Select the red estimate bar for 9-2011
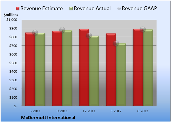This screenshot has height=122, width=171. 57,68
